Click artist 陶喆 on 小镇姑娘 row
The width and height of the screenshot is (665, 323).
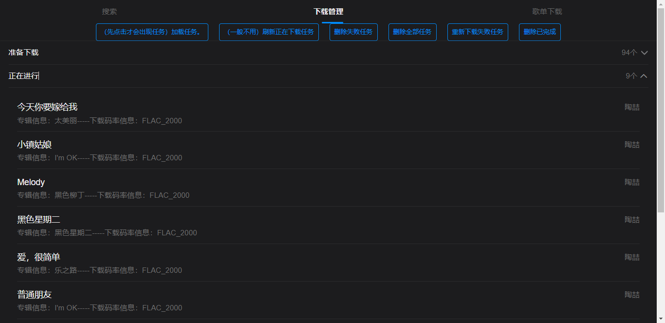pyautogui.click(x=632, y=145)
